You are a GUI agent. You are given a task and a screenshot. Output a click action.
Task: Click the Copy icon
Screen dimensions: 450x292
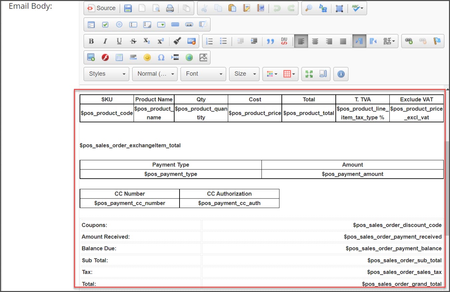click(x=219, y=8)
